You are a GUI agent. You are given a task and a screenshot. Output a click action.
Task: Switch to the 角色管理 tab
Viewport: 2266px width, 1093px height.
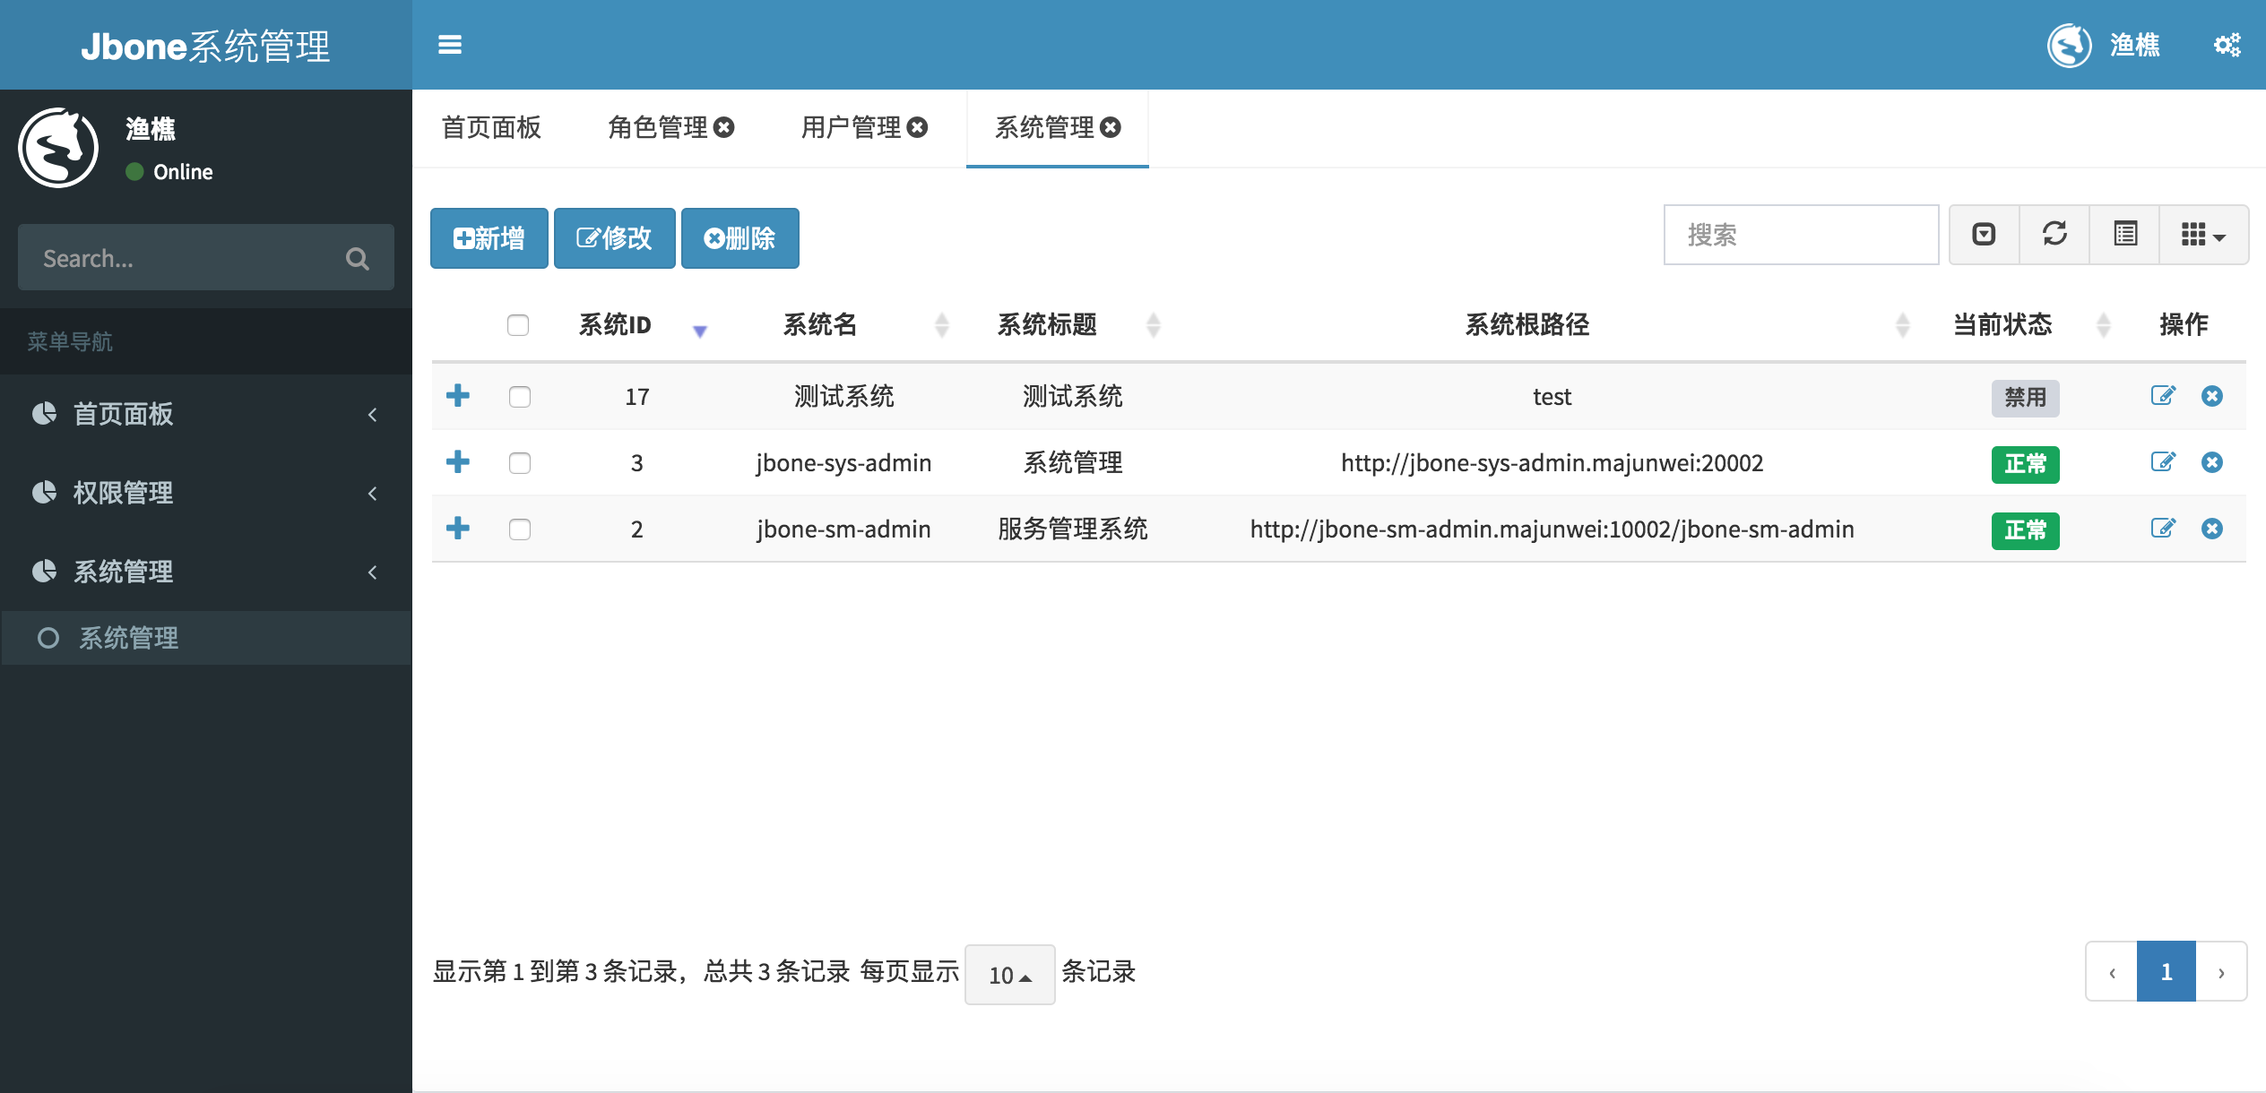pos(658,127)
